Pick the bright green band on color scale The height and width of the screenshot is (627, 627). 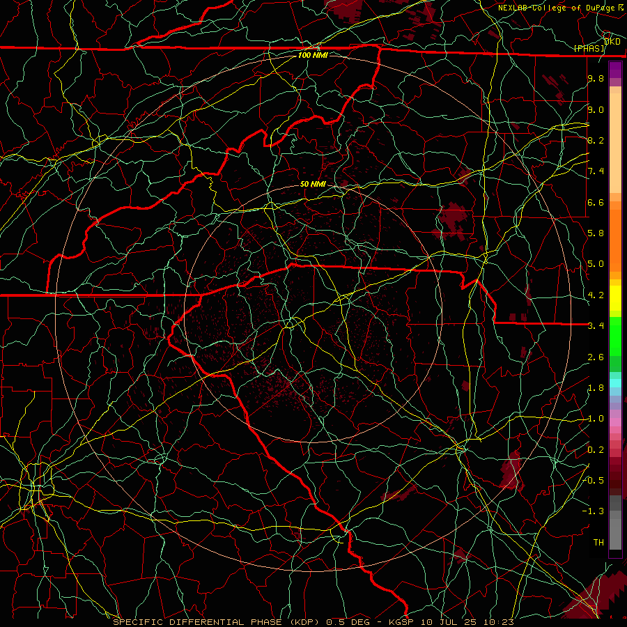tap(615, 336)
